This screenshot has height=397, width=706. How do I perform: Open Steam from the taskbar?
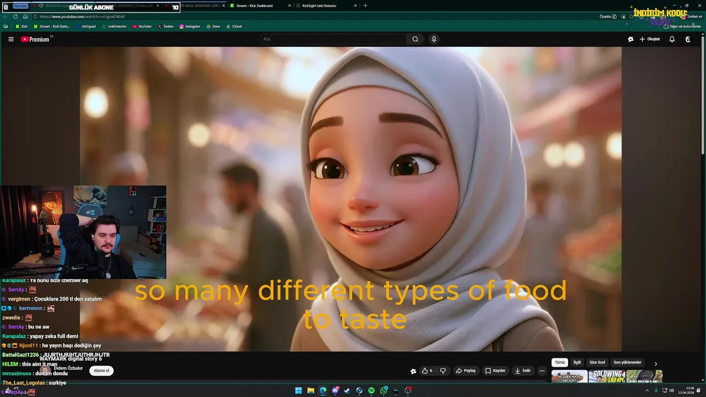(x=347, y=390)
